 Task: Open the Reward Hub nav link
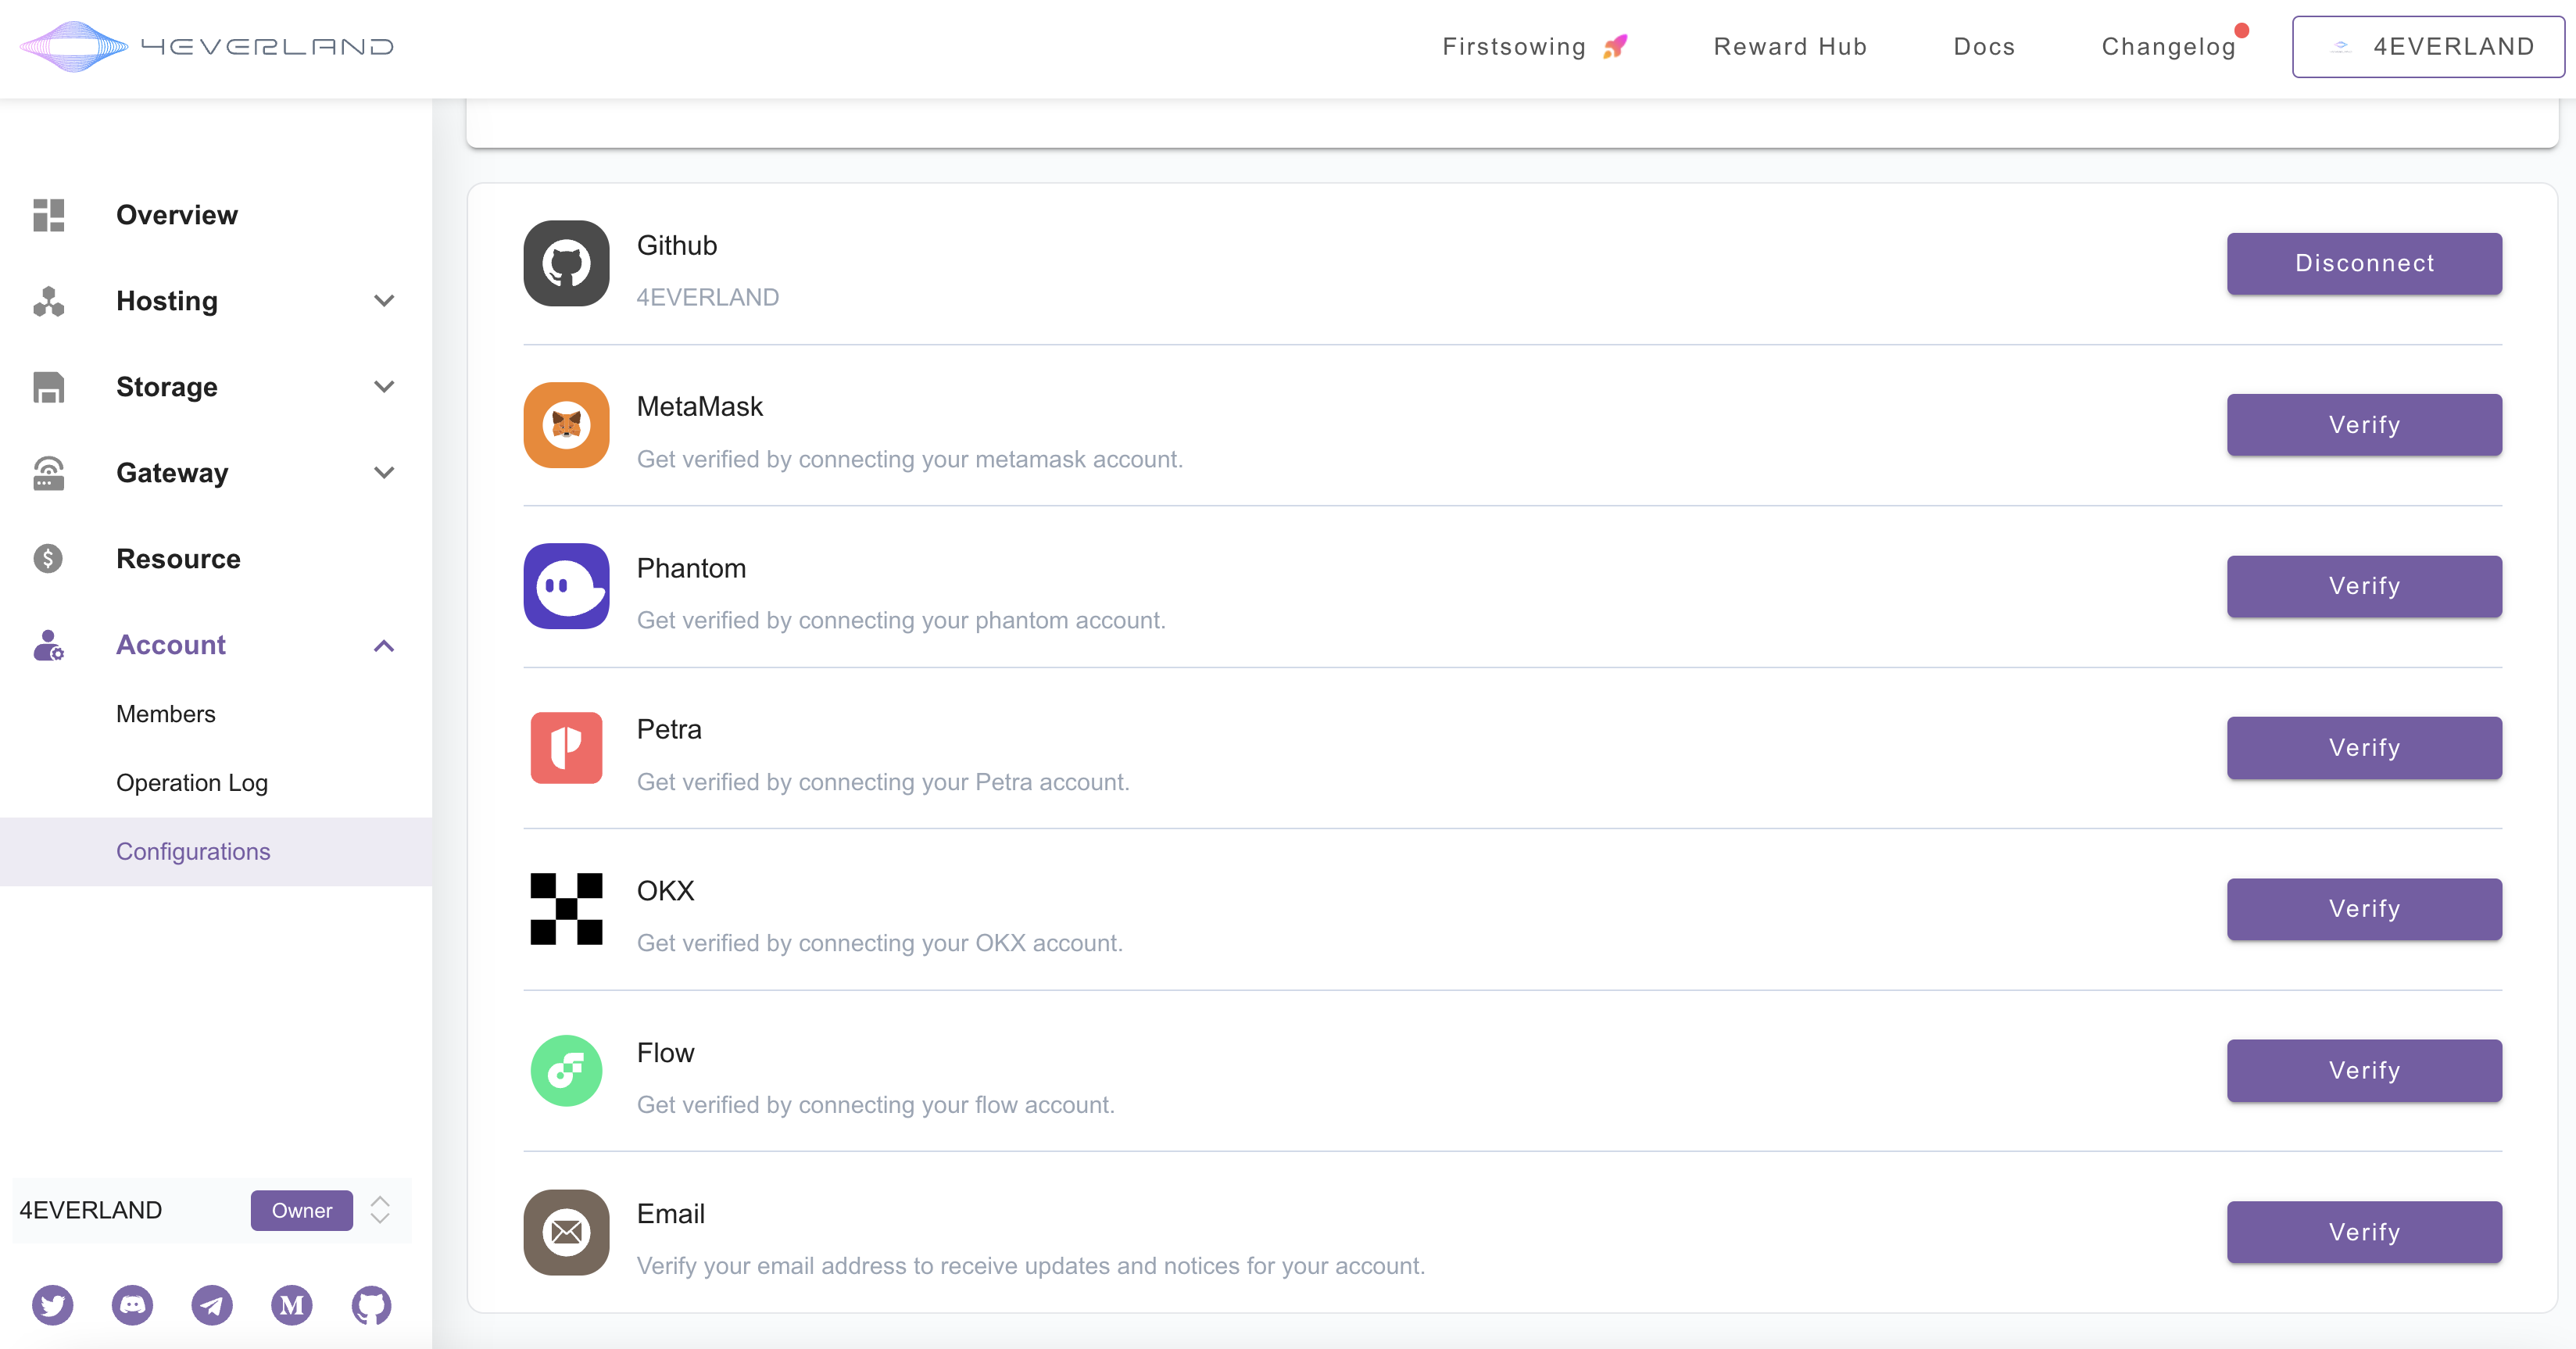click(x=1790, y=47)
